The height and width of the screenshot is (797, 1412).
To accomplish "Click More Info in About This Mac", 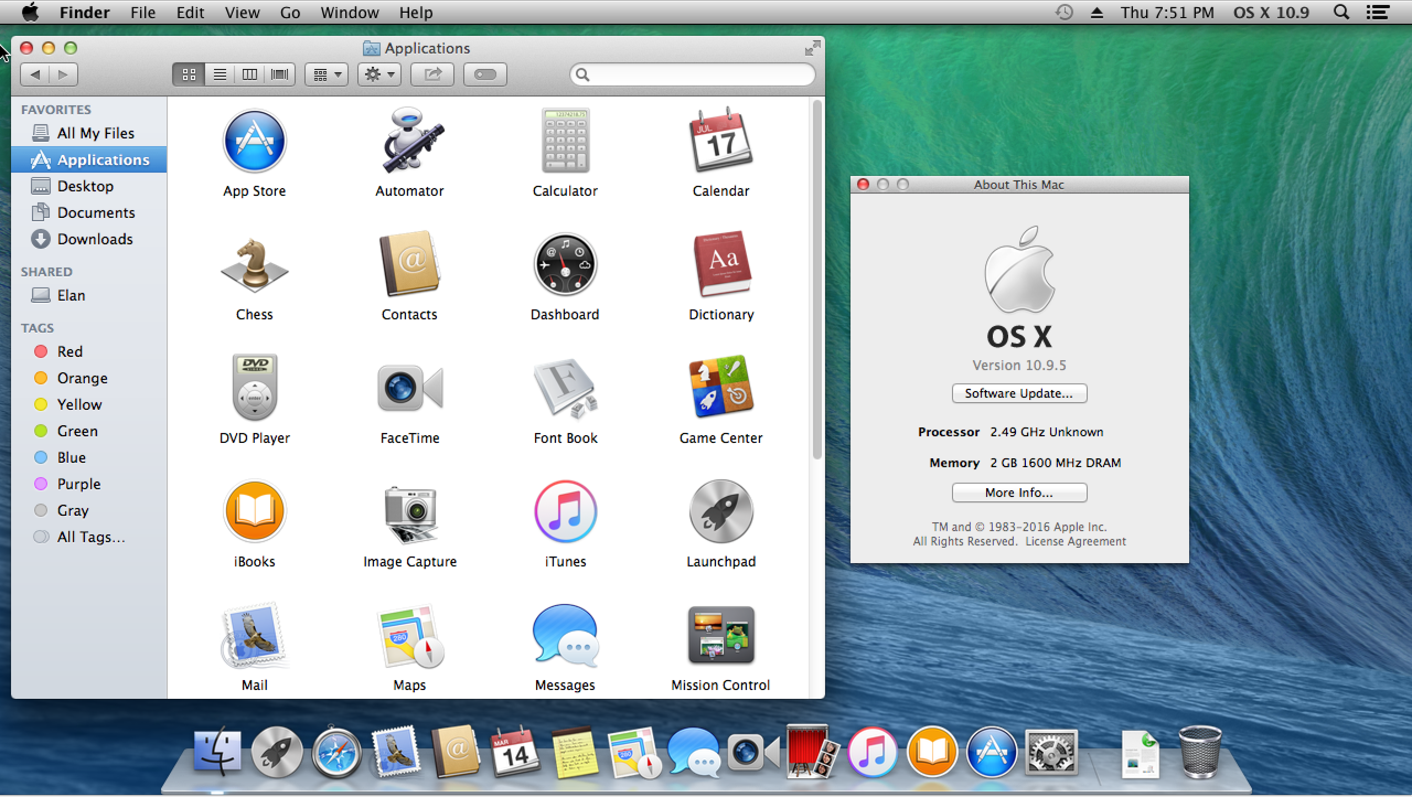I will click(x=1018, y=493).
